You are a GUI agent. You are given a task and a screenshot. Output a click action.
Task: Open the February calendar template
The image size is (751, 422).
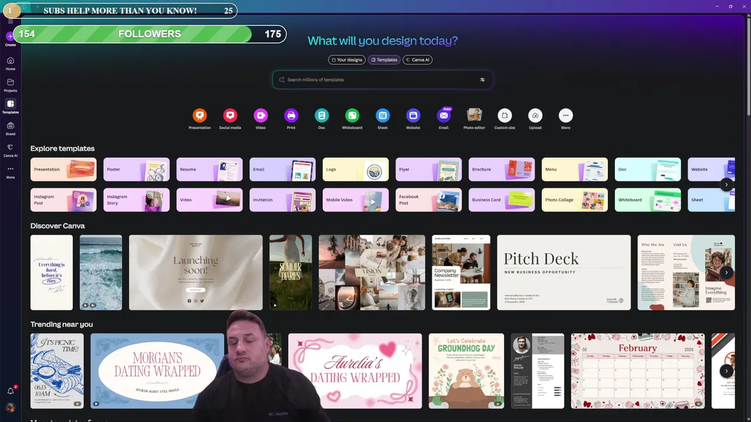click(x=638, y=371)
